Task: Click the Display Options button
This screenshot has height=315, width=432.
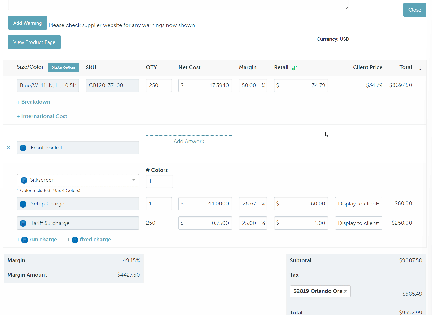Action: click(63, 68)
